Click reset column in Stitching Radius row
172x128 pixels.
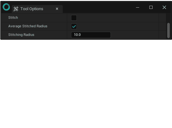point(162,35)
